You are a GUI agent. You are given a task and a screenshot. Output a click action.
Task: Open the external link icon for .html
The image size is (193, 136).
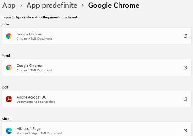[185, 68]
